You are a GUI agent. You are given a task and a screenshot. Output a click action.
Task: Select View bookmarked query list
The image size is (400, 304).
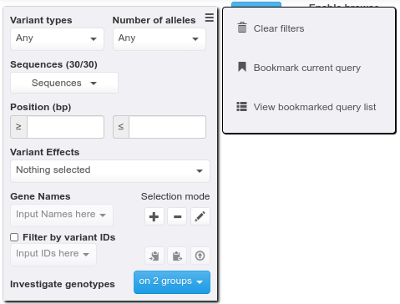tap(315, 107)
